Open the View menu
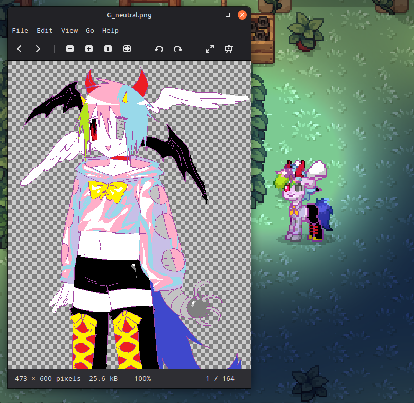Screen dimensions: 414x403 [69, 31]
